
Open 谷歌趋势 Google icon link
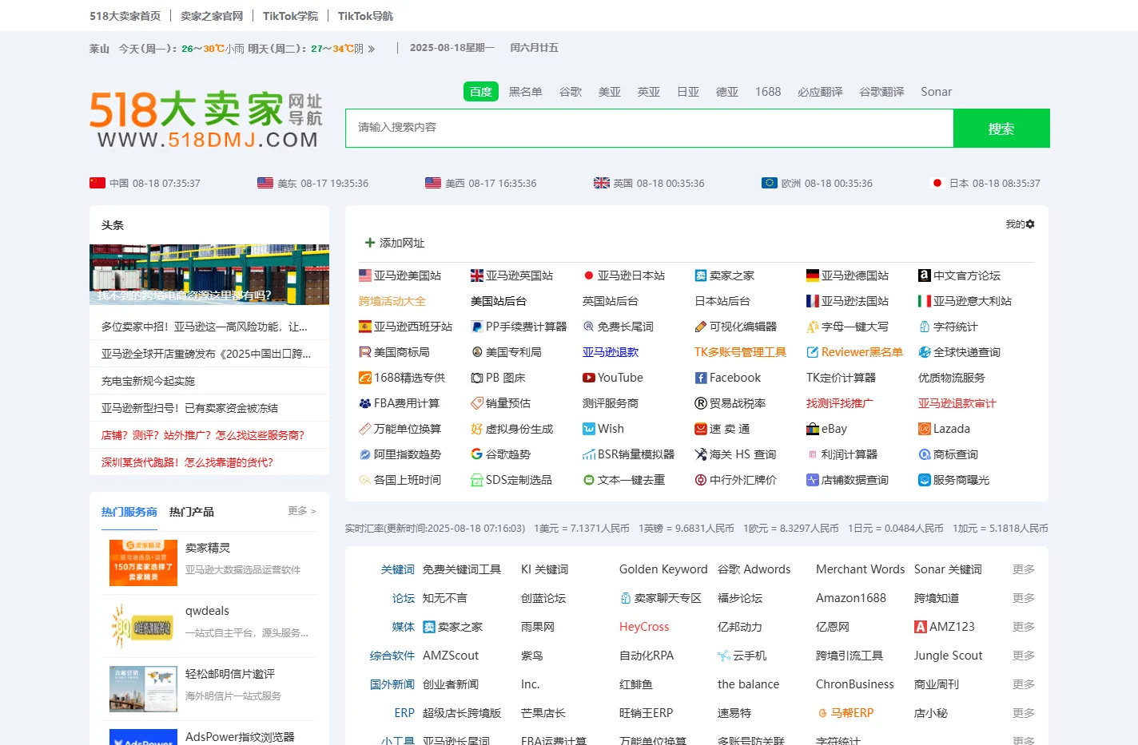click(500, 454)
